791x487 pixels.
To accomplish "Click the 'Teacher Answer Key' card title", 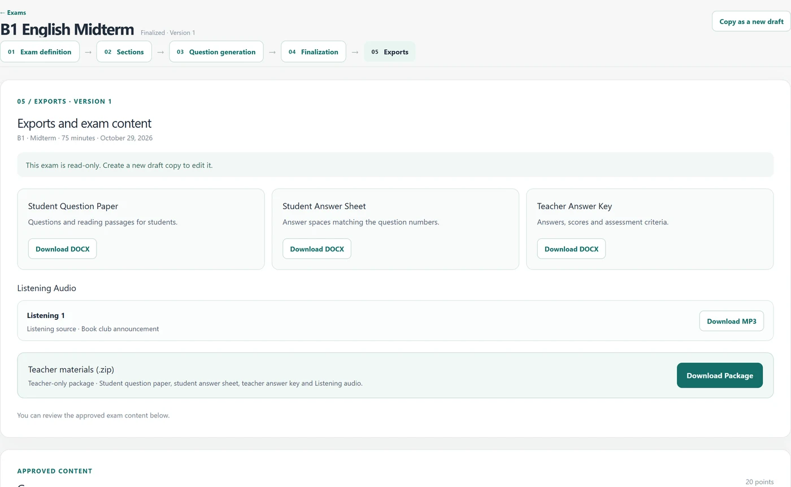I will (575, 206).
